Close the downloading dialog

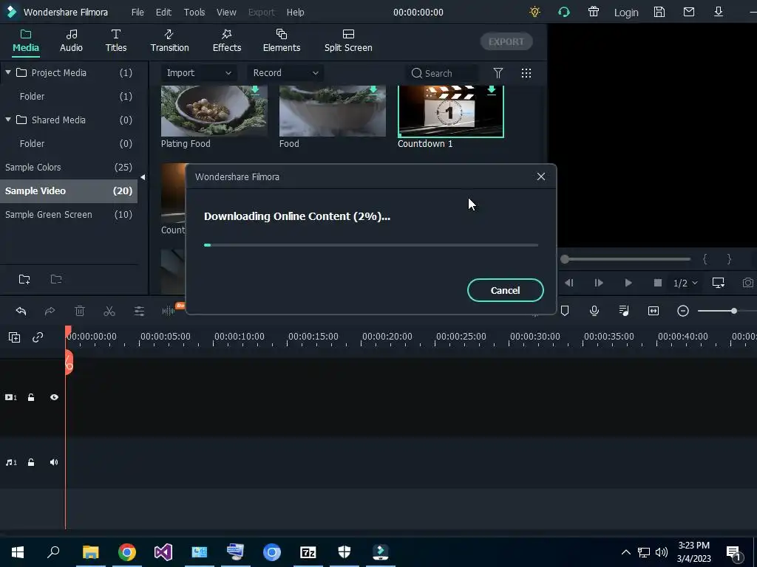(540, 177)
